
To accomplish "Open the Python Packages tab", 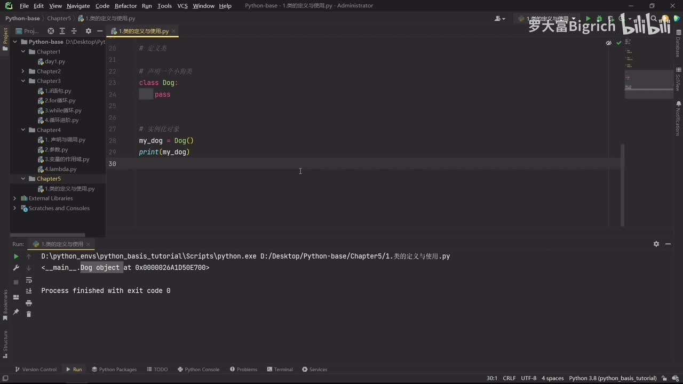I will (x=114, y=369).
